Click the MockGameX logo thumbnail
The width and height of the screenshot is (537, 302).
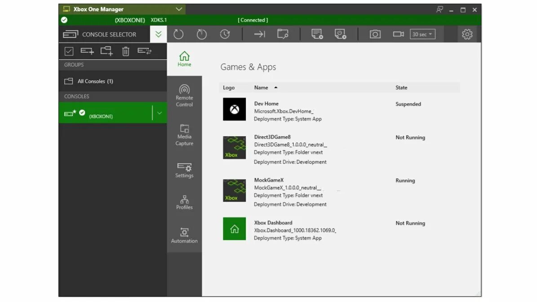(x=234, y=191)
